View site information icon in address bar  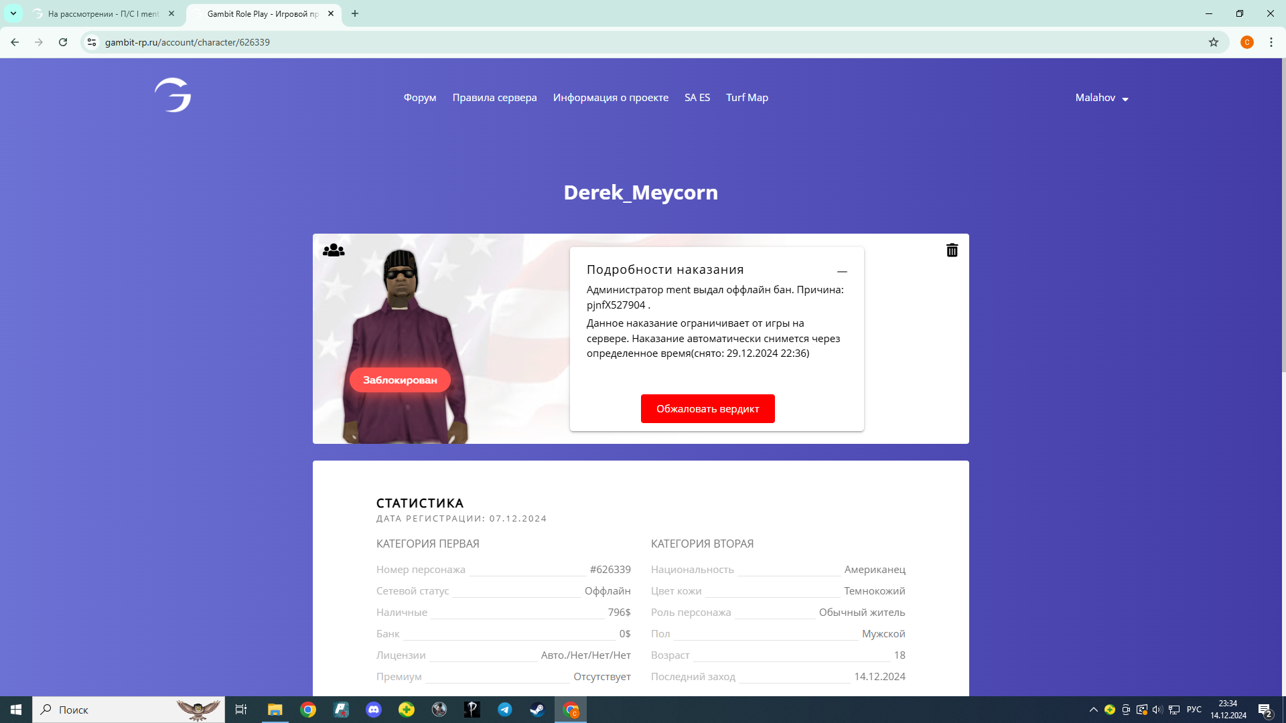pyautogui.click(x=92, y=42)
